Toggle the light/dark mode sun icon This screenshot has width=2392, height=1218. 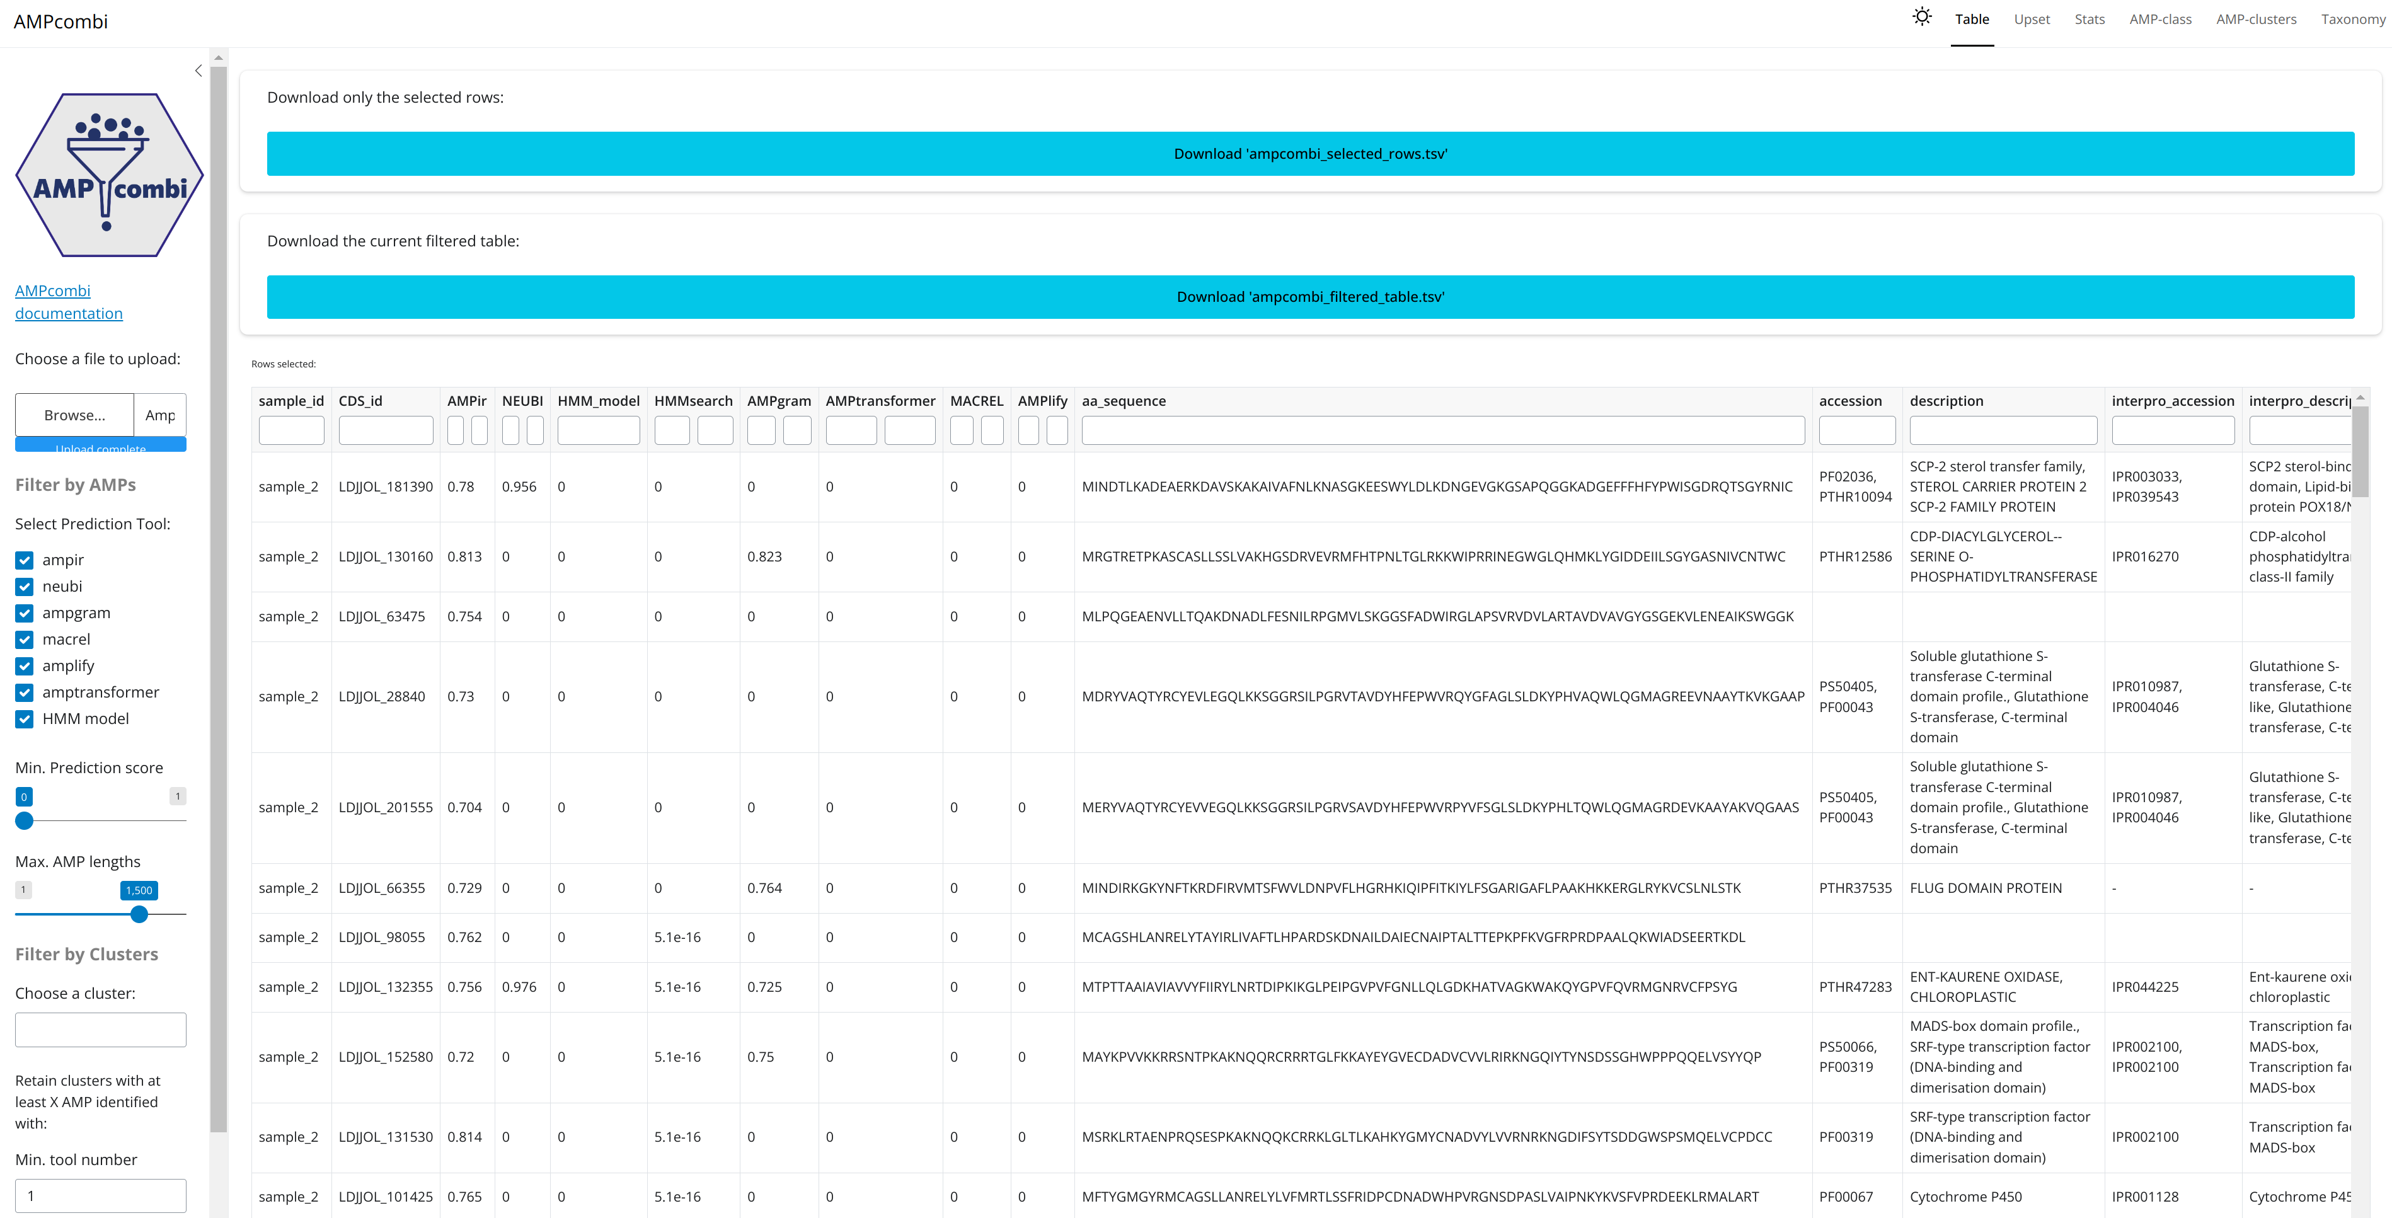click(x=1921, y=18)
